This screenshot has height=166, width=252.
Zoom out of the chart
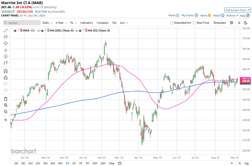[6, 111]
